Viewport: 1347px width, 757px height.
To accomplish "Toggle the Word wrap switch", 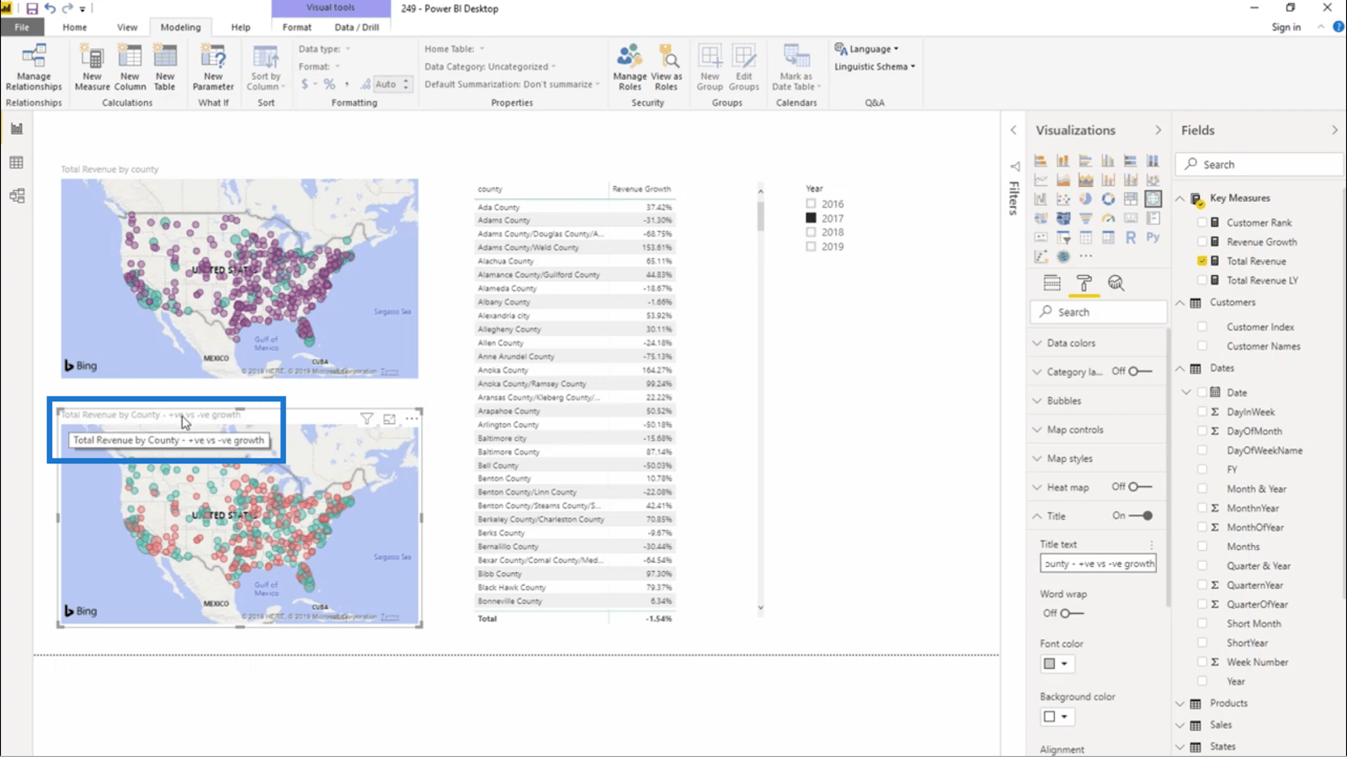I will (x=1072, y=613).
